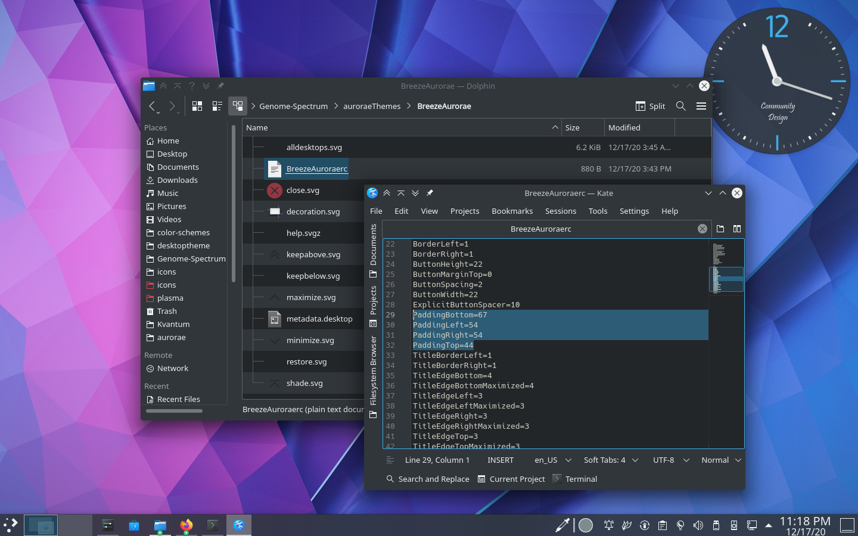Select close.svg file in Dolphin

pyautogui.click(x=303, y=190)
